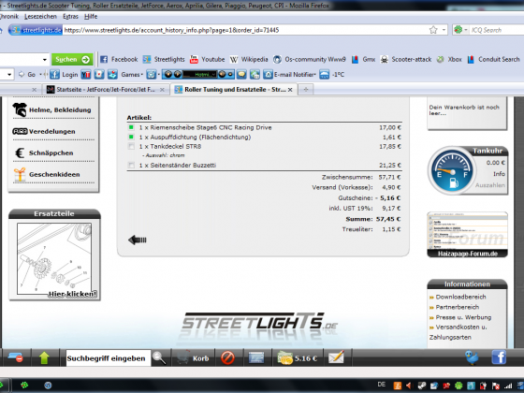Open the Games dropdown in the toolbar
The height and width of the screenshot is (393, 524).
tap(132, 75)
